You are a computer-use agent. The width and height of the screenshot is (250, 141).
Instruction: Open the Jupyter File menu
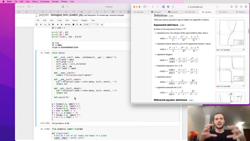point(38,20)
